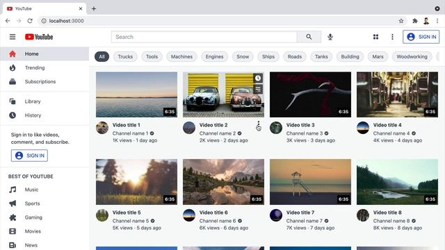Select the Building filter chip

[x=350, y=57]
